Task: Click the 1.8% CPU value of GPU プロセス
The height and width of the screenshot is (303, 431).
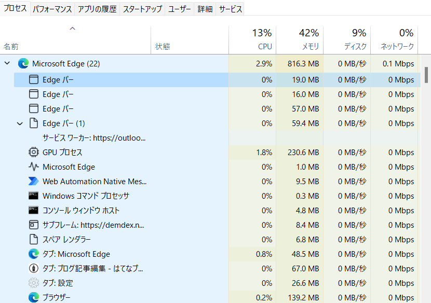Action: (264, 153)
